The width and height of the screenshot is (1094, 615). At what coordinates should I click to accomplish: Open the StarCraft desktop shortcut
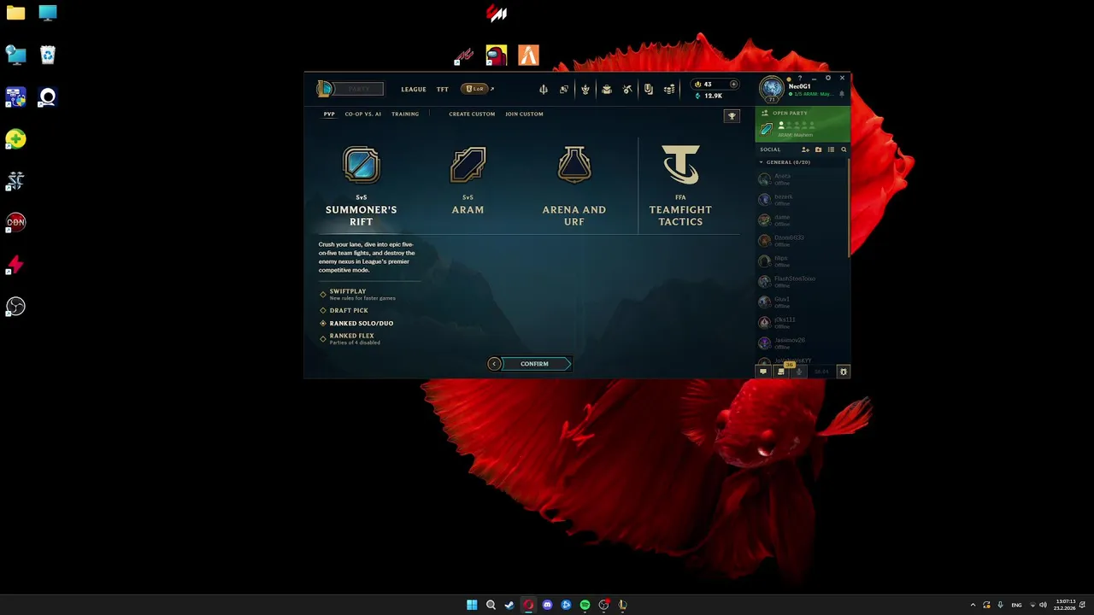[x=15, y=180]
